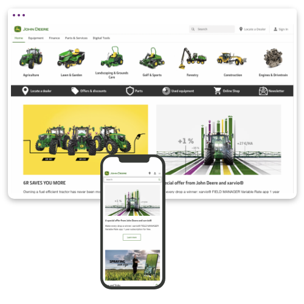Select the Home tab
304x304 pixels.
tap(19, 38)
